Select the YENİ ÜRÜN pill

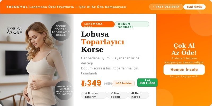(x=194, y=7)
